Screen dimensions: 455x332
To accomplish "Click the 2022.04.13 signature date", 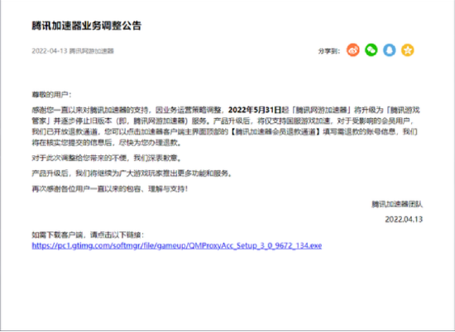I will [404, 220].
